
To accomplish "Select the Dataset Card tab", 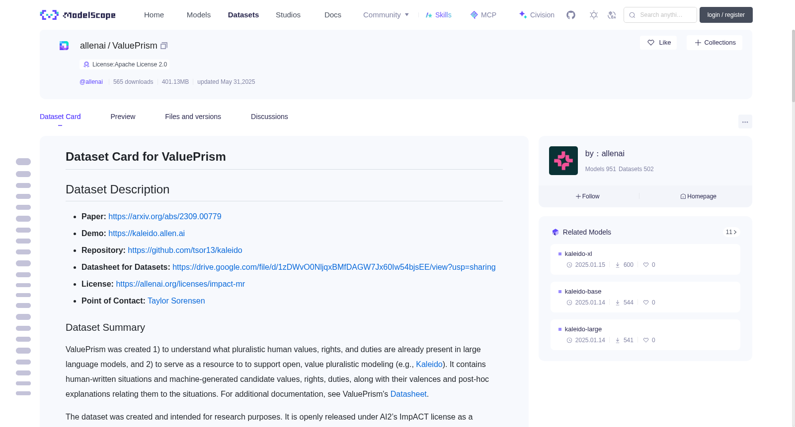I will coord(60,117).
